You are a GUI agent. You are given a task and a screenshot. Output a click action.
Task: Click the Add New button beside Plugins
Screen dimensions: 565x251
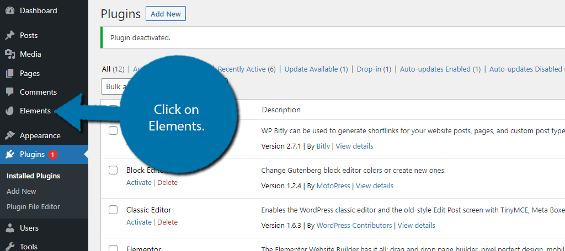click(166, 14)
